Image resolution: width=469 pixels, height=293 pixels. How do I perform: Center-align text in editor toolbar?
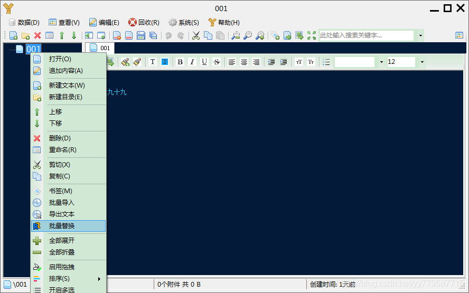pos(244,62)
